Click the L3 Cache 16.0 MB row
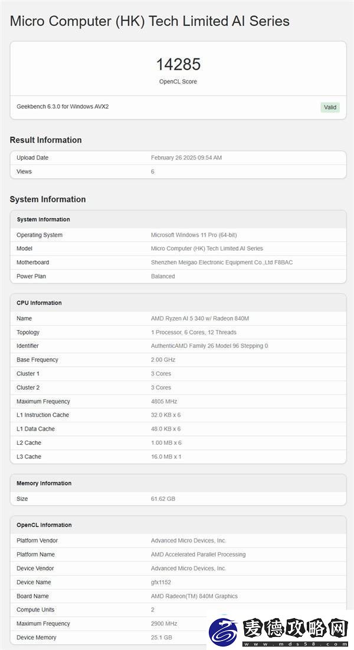This screenshot has height=650, width=354. [x=178, y=457]
